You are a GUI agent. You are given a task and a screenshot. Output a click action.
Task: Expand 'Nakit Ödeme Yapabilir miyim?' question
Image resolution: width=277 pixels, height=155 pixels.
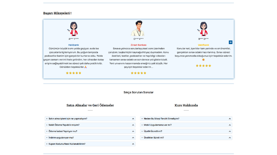[x=90, y=125]
